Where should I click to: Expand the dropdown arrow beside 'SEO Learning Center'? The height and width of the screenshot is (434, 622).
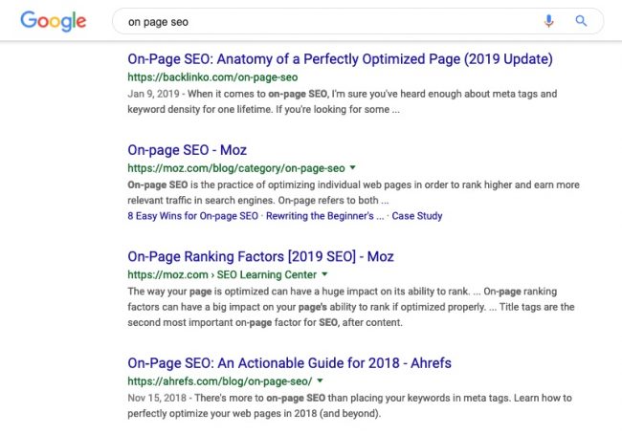[x=324, y=273]
